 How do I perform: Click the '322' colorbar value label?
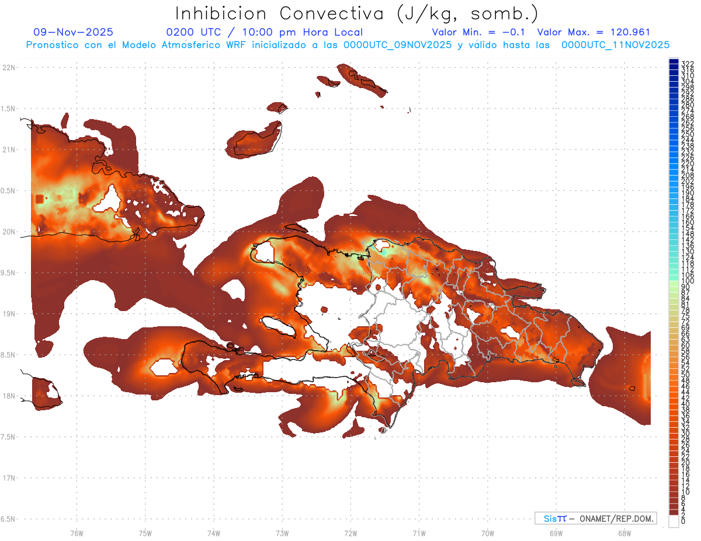click(687, 64)
